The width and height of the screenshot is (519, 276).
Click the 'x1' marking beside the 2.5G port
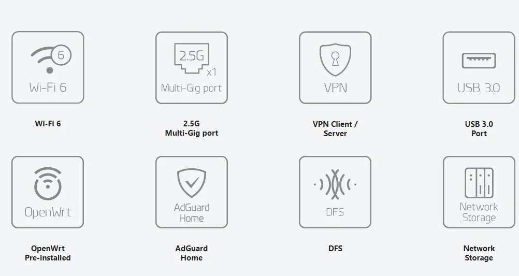212,72
